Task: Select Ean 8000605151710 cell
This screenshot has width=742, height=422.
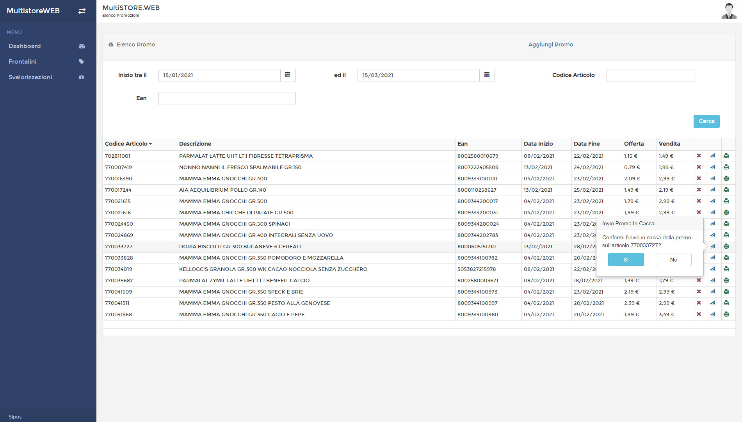Action: coord(476,246)
